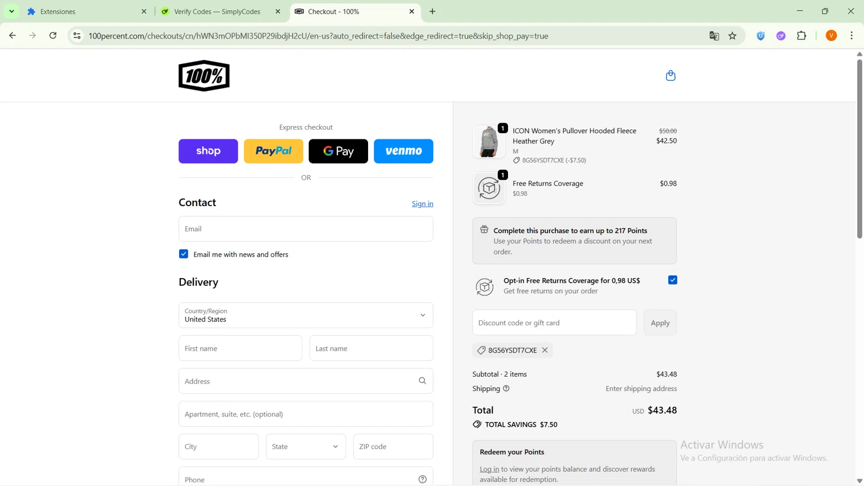Go back to previous page

(13, 36)
